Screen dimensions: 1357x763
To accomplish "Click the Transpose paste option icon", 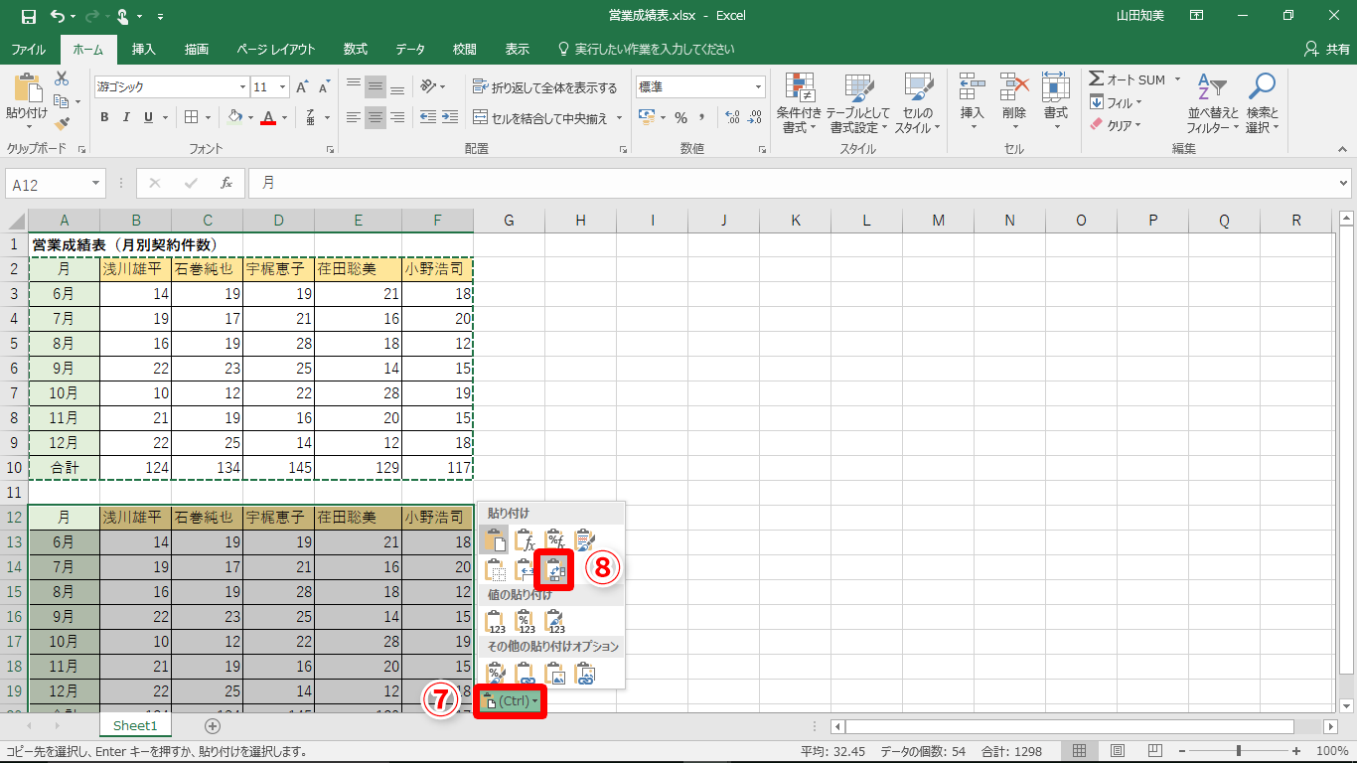I will 555,570.
